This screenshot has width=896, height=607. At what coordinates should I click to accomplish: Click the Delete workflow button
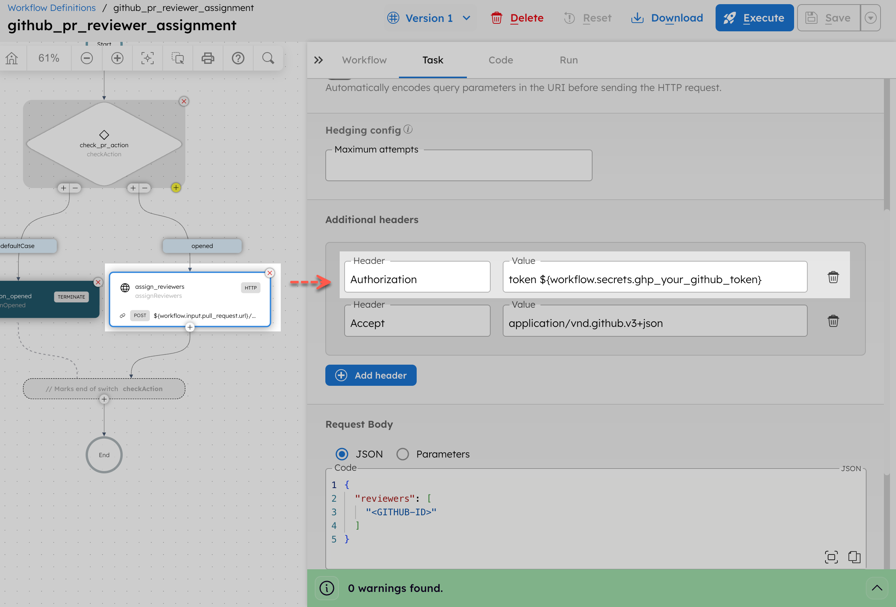coord(517,18)
